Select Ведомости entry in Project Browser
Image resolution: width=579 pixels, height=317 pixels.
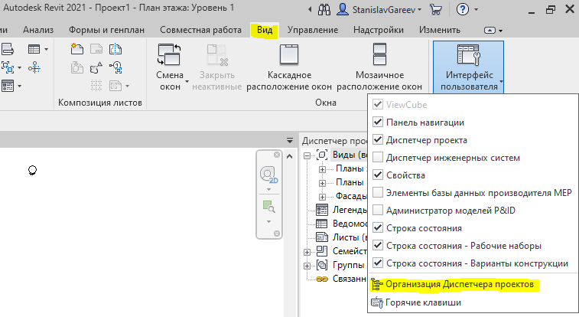click(x=350, y=224)
